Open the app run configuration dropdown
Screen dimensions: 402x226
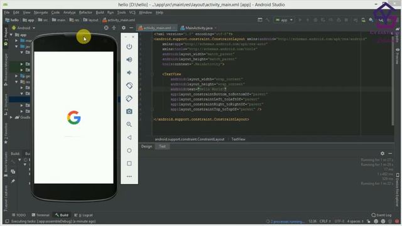tap(284, 20)
